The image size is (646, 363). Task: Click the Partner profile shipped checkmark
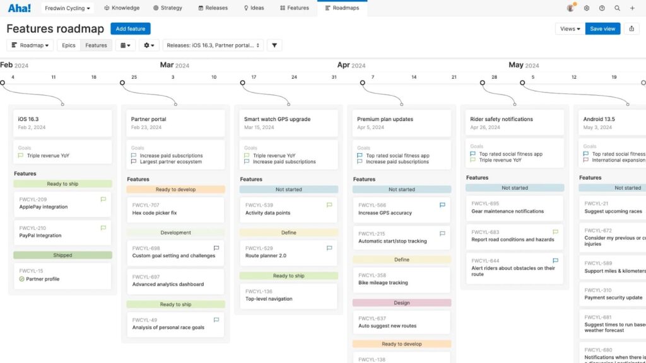pyautogui.click(x=22, y=279)
